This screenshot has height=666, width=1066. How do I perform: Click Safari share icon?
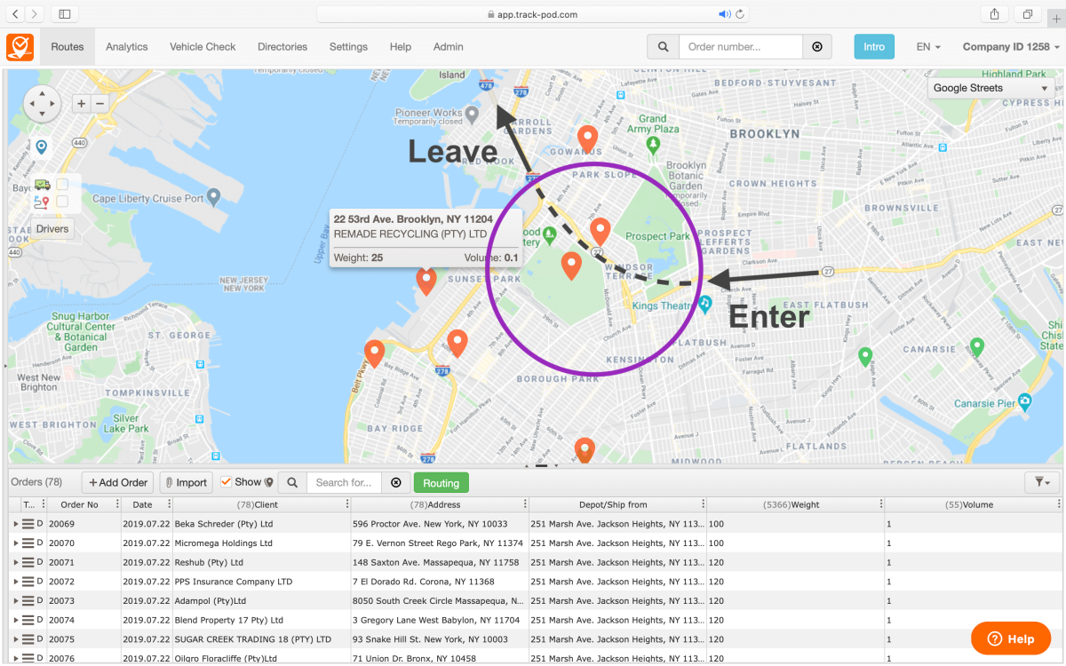point(994,14)
